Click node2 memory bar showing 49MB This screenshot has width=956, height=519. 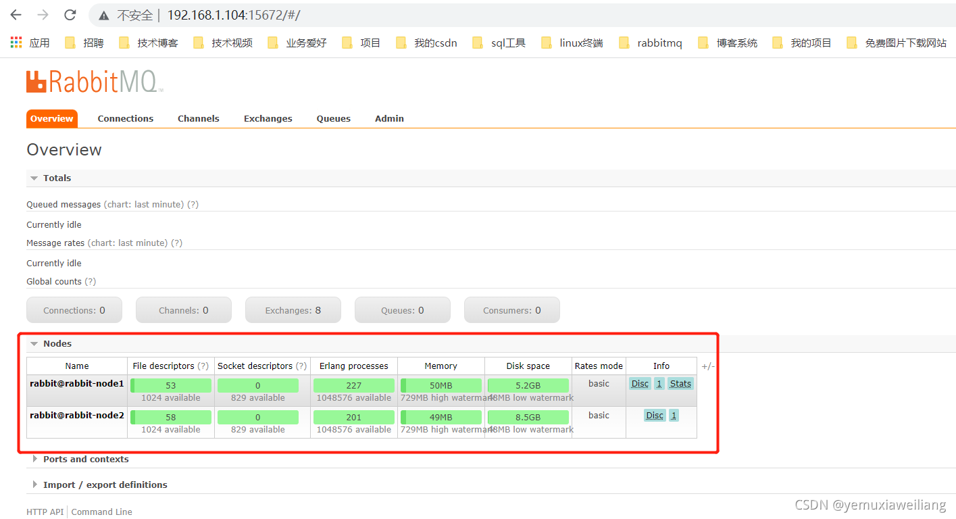point(441,417)
